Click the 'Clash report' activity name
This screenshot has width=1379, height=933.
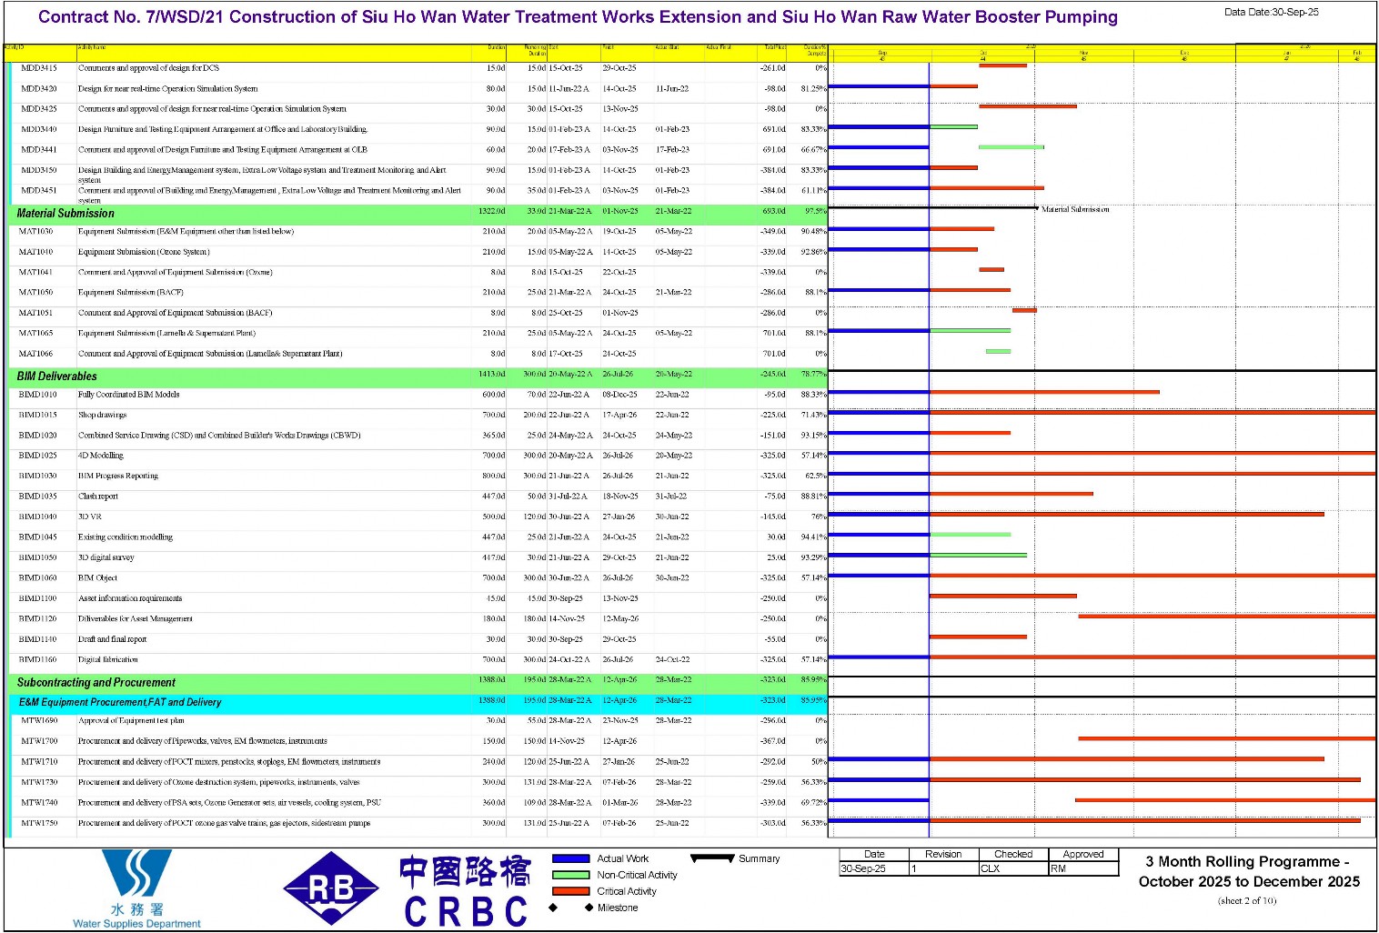[x=97, y=497]
